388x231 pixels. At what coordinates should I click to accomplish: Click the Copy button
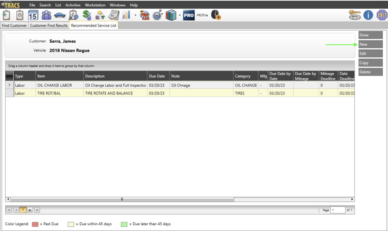pos(371,63)
